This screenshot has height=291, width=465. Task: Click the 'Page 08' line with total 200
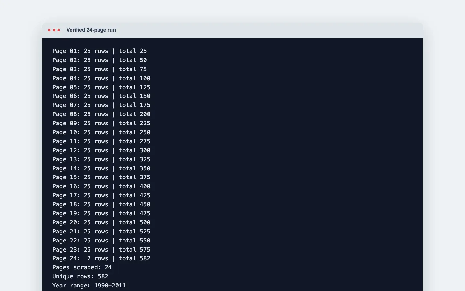tap(101, 114)
